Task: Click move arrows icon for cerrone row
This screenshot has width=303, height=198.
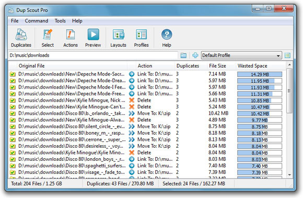Action: [x=132, y=139]
